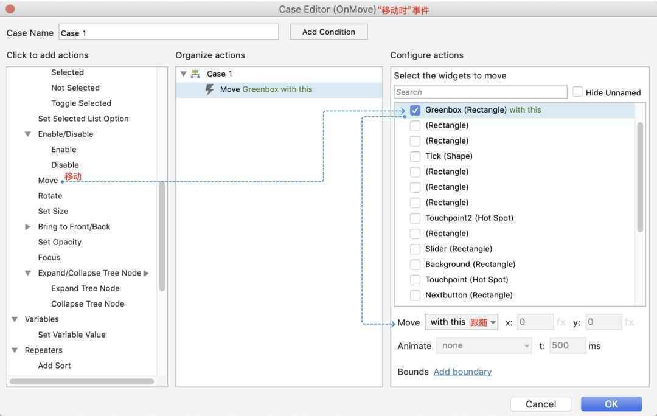Click the Cancel button

pyautogui.click(x=541, y=404)
